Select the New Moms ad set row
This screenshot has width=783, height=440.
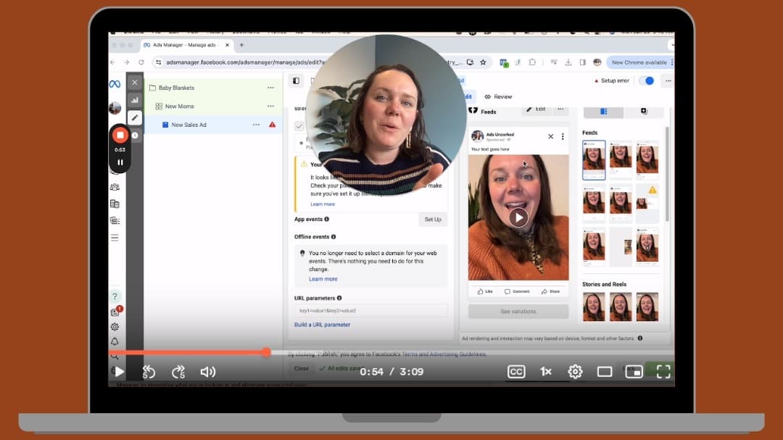(213, 107)
